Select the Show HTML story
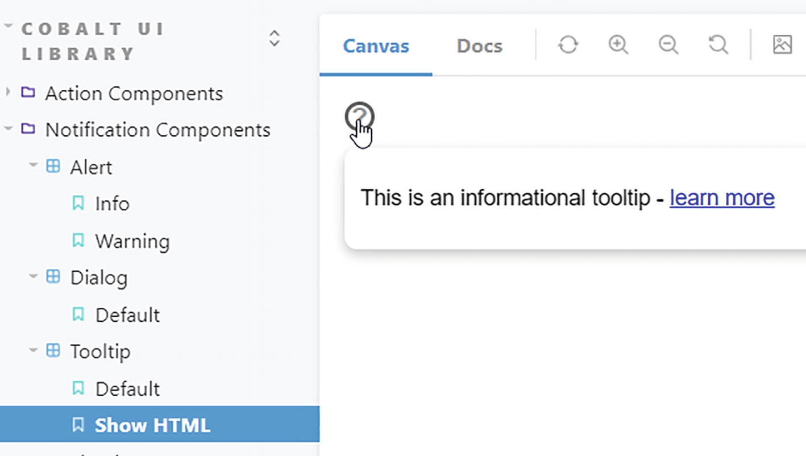The height and width of the screenshot is (456, 806). point(152,425)
